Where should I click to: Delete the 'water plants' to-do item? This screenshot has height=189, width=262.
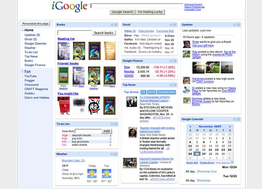pos(110,145)
